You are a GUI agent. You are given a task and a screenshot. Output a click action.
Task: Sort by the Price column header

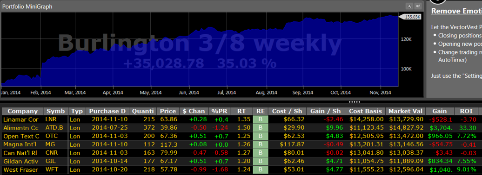coord(168,112)
